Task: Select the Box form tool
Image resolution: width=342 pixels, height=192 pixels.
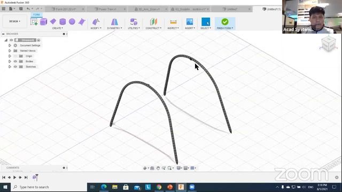Action: 43,22
